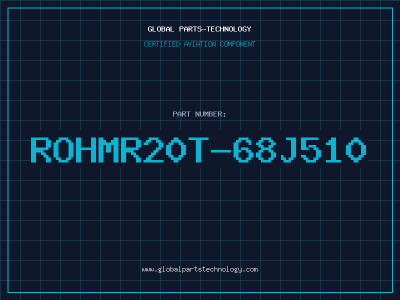Select part number ROHMR20T-68J510

pyautogui.click(x=198, y=149)
